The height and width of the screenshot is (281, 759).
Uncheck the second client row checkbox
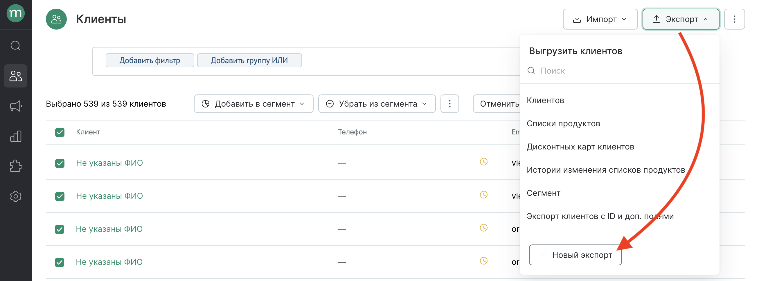point(60,196)
